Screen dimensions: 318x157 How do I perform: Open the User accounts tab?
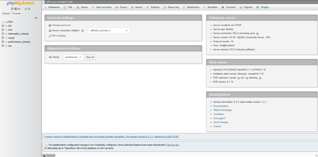102,7
